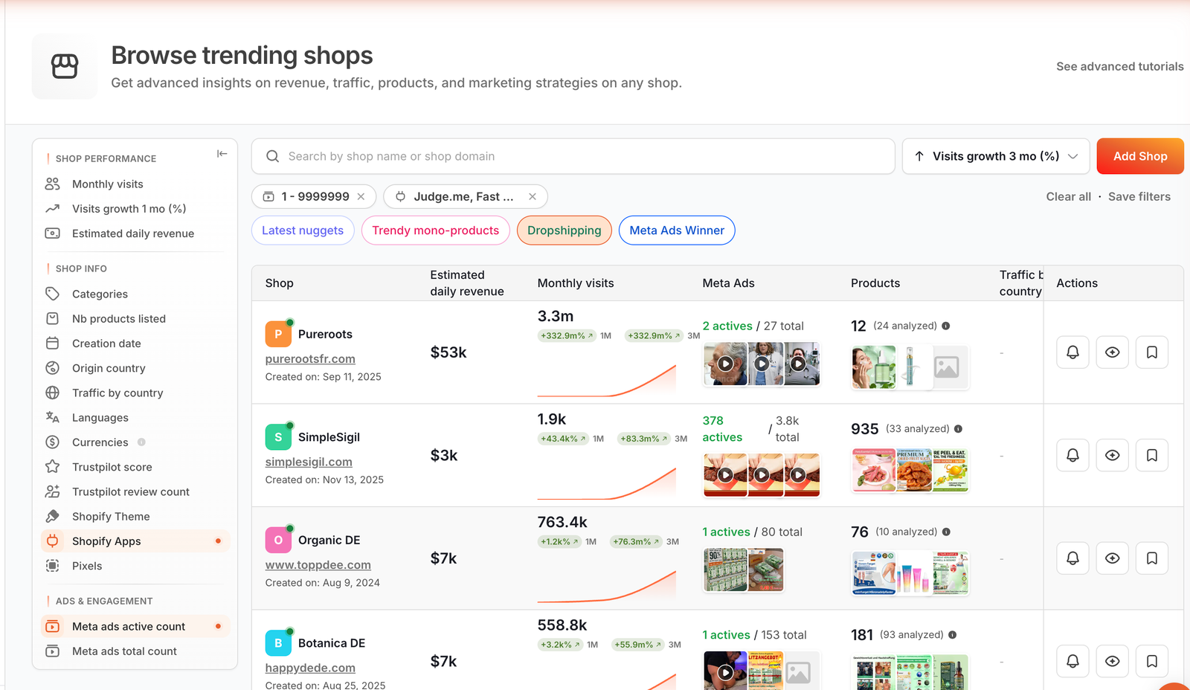Open the See advanced tutorials link
Viewport: 1190px width, 690px height.
click(x=1119, y=66)
